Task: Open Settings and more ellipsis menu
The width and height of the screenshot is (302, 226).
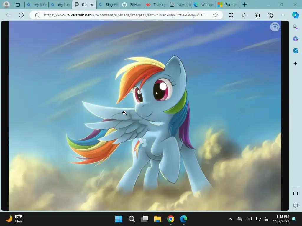Action: tap(283, 15)
